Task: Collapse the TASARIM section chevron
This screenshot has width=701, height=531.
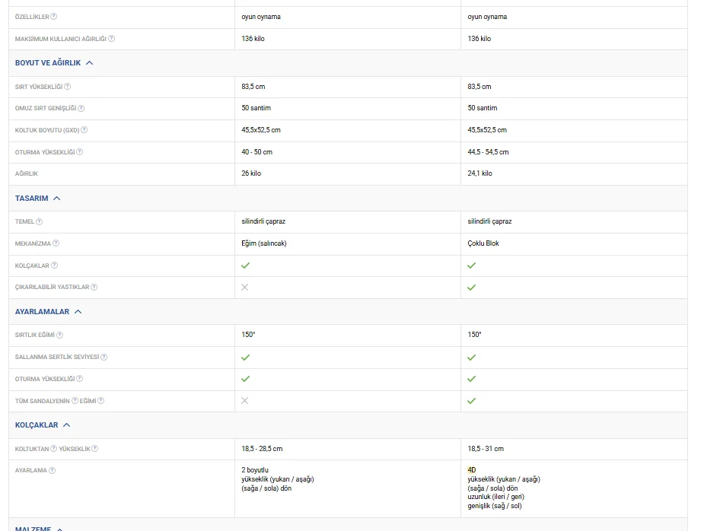Action: point(57,199)
